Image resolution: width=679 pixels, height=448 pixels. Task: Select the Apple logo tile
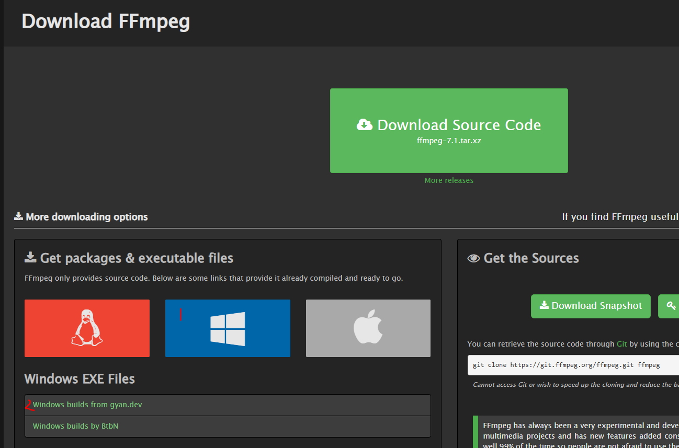(368, 328)
